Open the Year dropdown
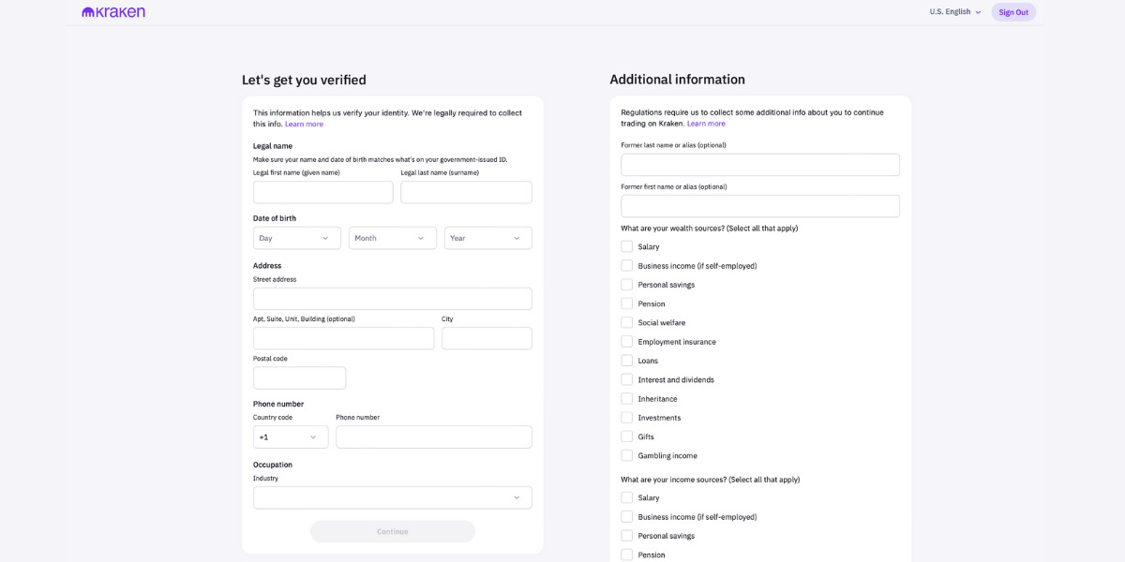 click(x=487, y=237)
